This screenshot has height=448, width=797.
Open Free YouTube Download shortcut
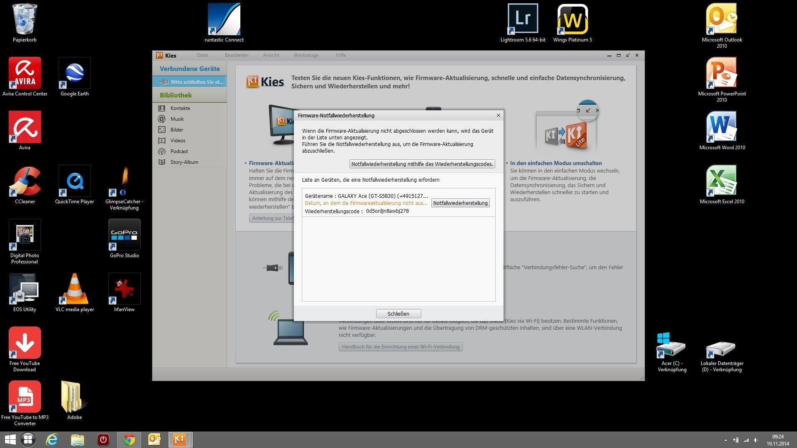coord(24,349)
